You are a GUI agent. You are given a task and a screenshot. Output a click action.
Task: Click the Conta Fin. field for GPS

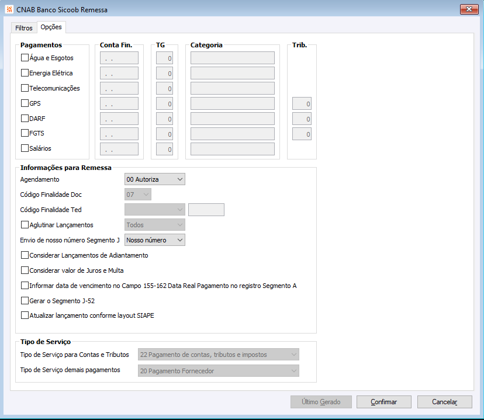[x=119, y=103]
